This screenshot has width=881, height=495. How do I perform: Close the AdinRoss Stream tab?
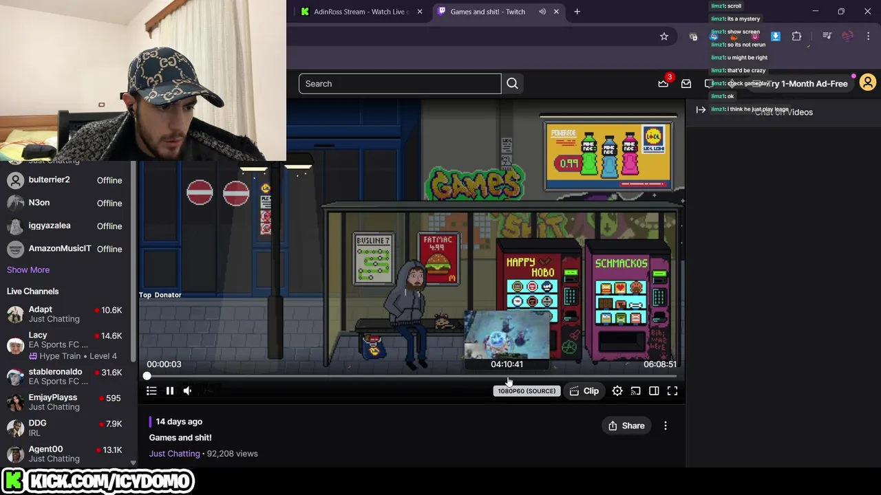[420, 12]
